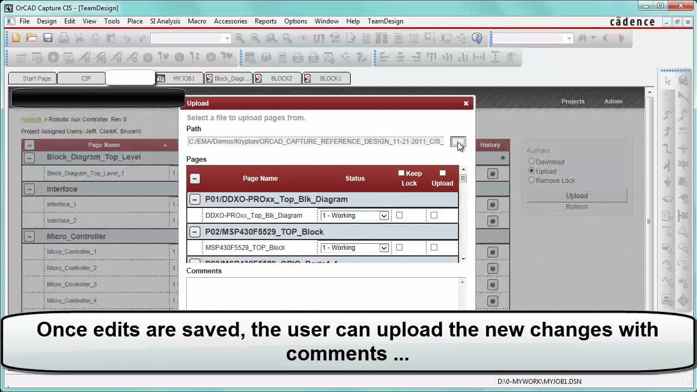
Task: Open the File menu
Action: [x=25, y=21]
